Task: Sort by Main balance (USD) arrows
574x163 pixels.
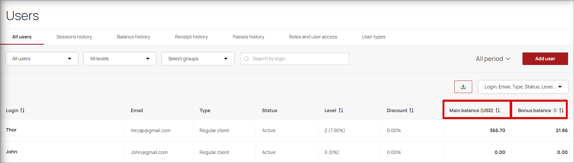Action: [x=497, y=111]
